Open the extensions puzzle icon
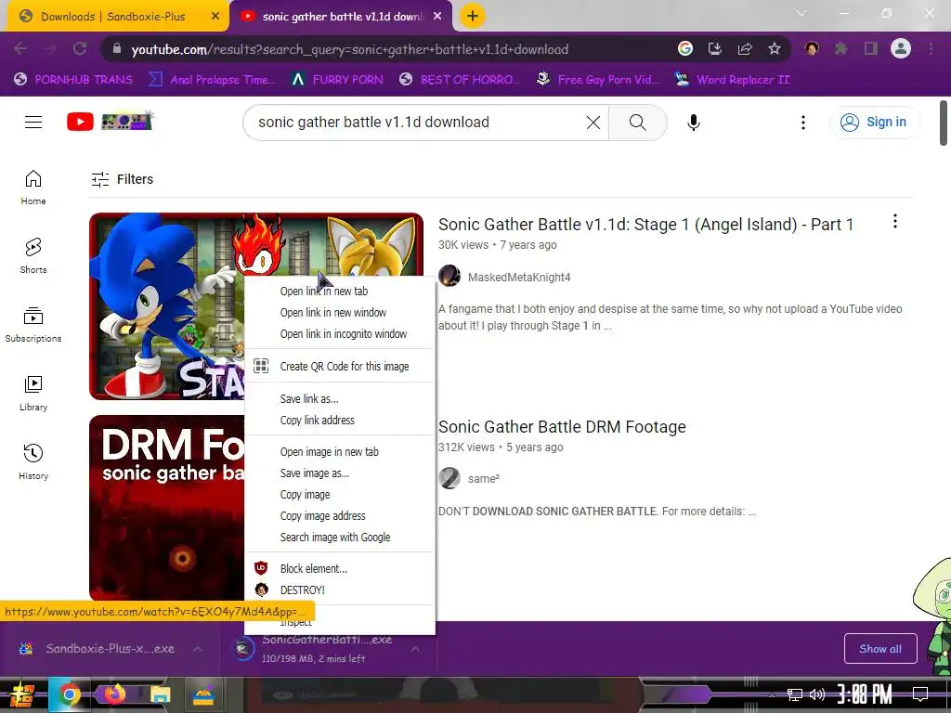 [x=840, y=49]
